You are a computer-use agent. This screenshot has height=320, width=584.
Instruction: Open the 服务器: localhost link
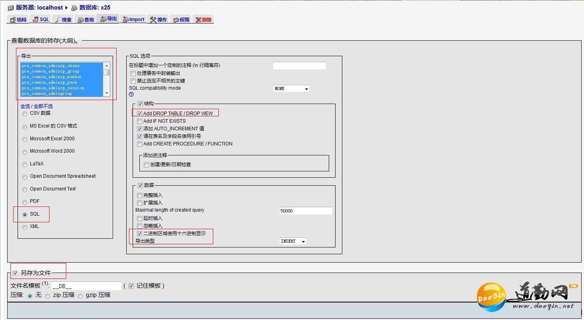[39, 8]
